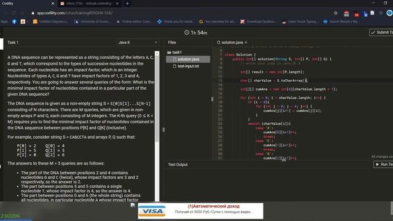The width and height of the screenshot is (393, 221).
Task: Close the Gmail Inbox tab
Action: pos(117,4)
